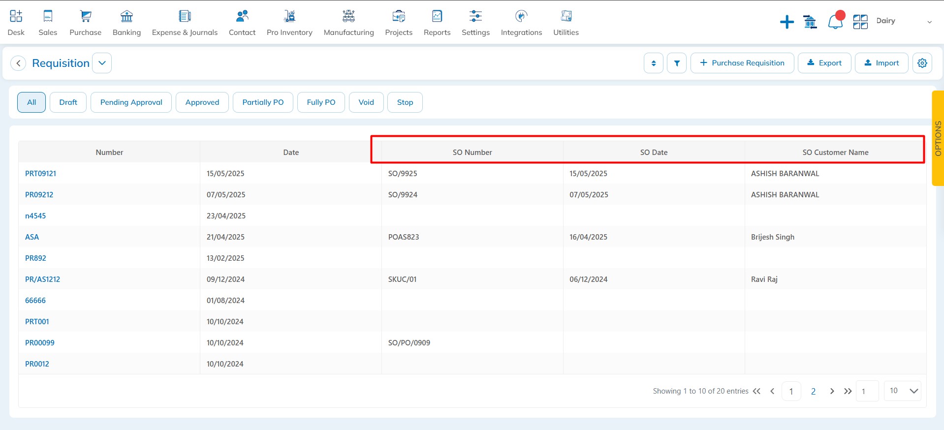Click page 1 pagination button

click(791, 392)
